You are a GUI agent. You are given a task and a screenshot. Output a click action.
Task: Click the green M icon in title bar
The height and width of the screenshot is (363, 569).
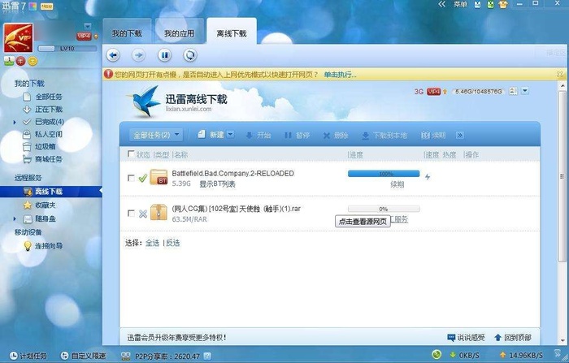tap(491, 4)
